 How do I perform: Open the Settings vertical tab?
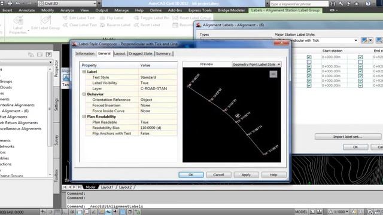point(56,105)
